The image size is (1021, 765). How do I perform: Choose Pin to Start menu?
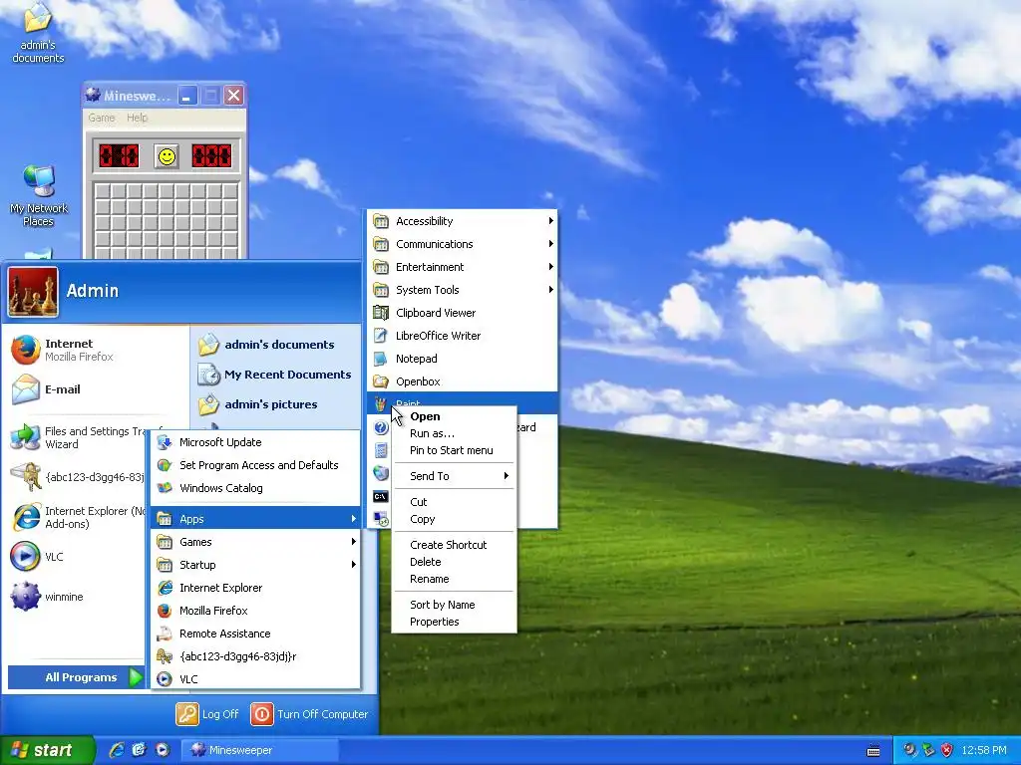point(454,450)
